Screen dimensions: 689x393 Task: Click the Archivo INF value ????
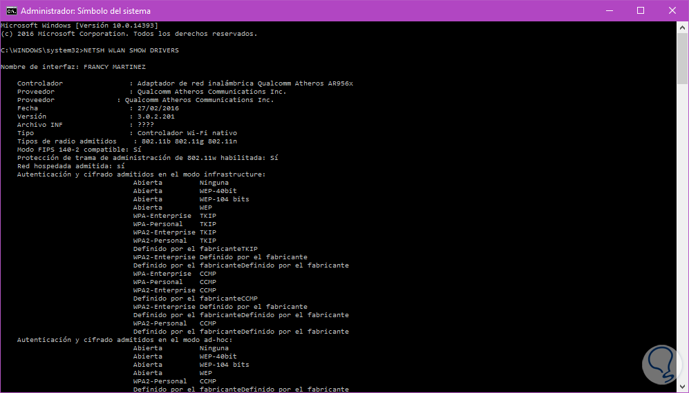pos(145,125)
